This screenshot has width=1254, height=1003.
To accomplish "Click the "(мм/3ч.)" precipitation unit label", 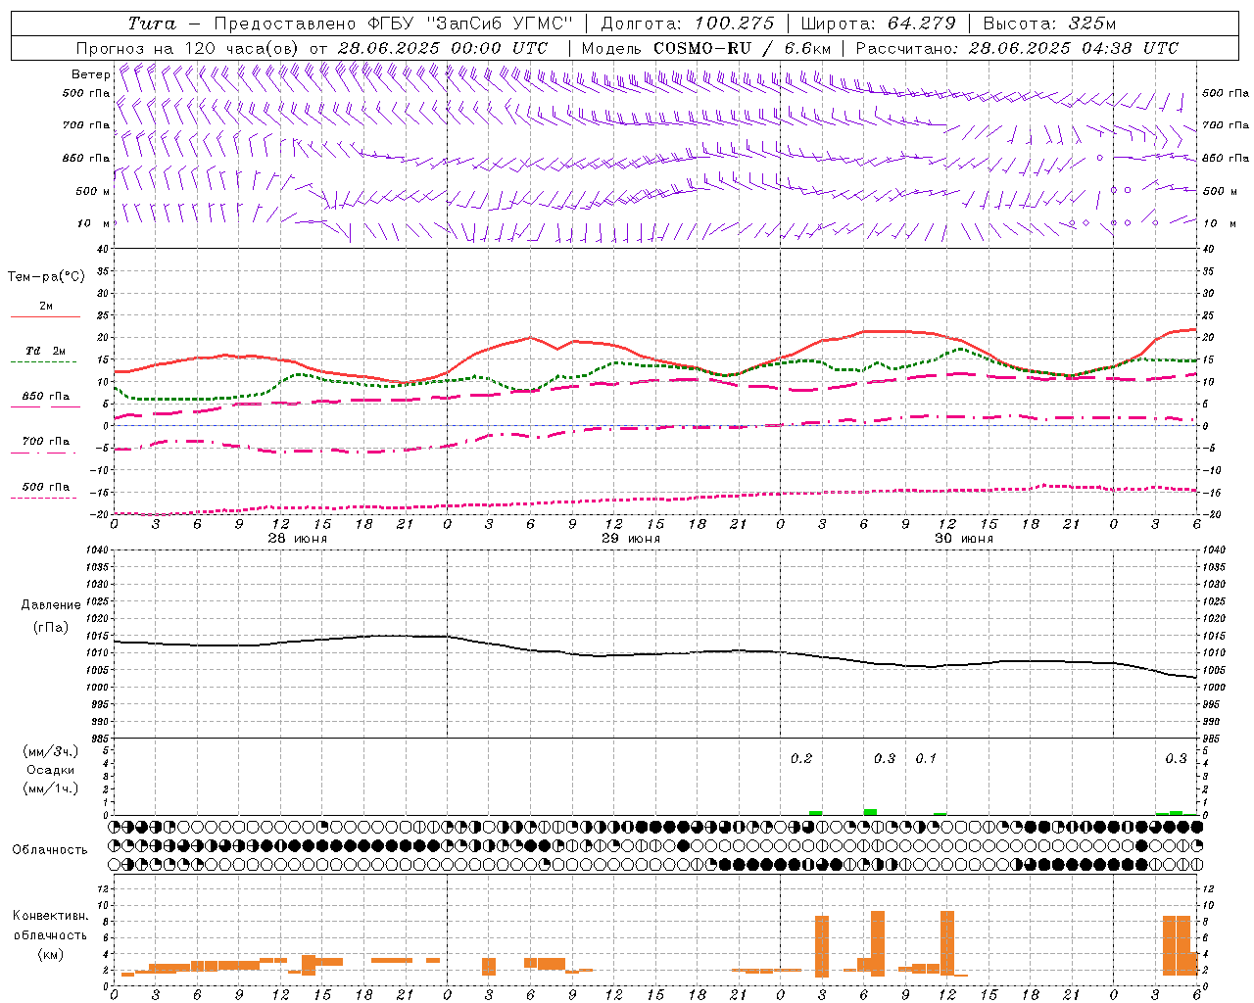I will point(51,751).
